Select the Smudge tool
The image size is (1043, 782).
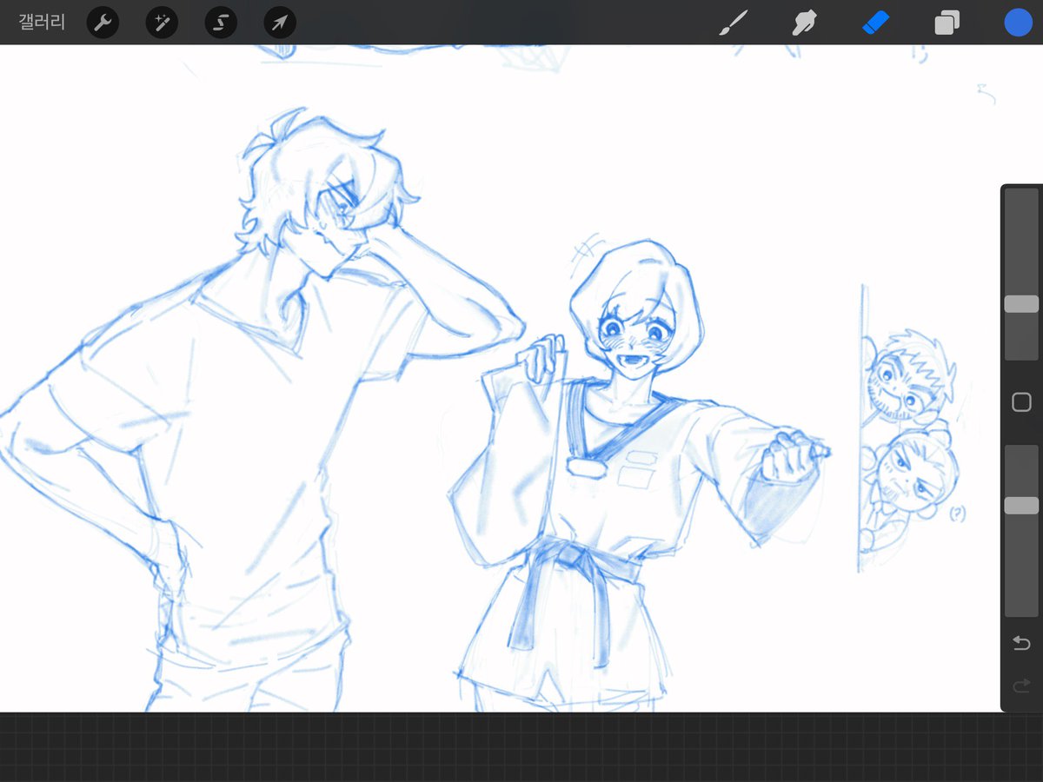(x=804, y=23)
